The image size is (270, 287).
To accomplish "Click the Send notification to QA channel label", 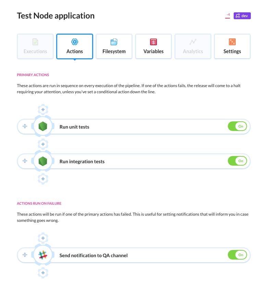I will (x=94, y=255).
